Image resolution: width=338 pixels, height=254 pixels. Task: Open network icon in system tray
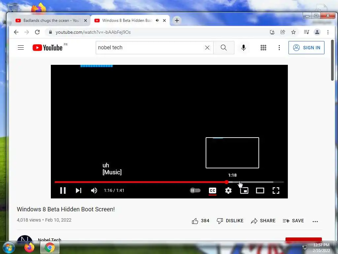tap(305, 247)
